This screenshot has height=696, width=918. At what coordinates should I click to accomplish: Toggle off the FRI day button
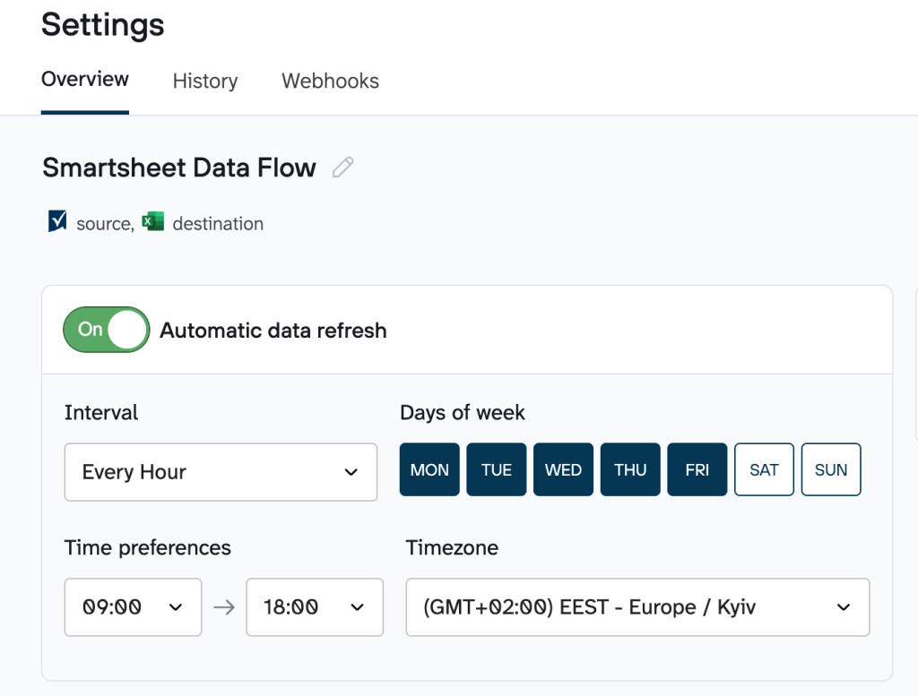(697, 468)
